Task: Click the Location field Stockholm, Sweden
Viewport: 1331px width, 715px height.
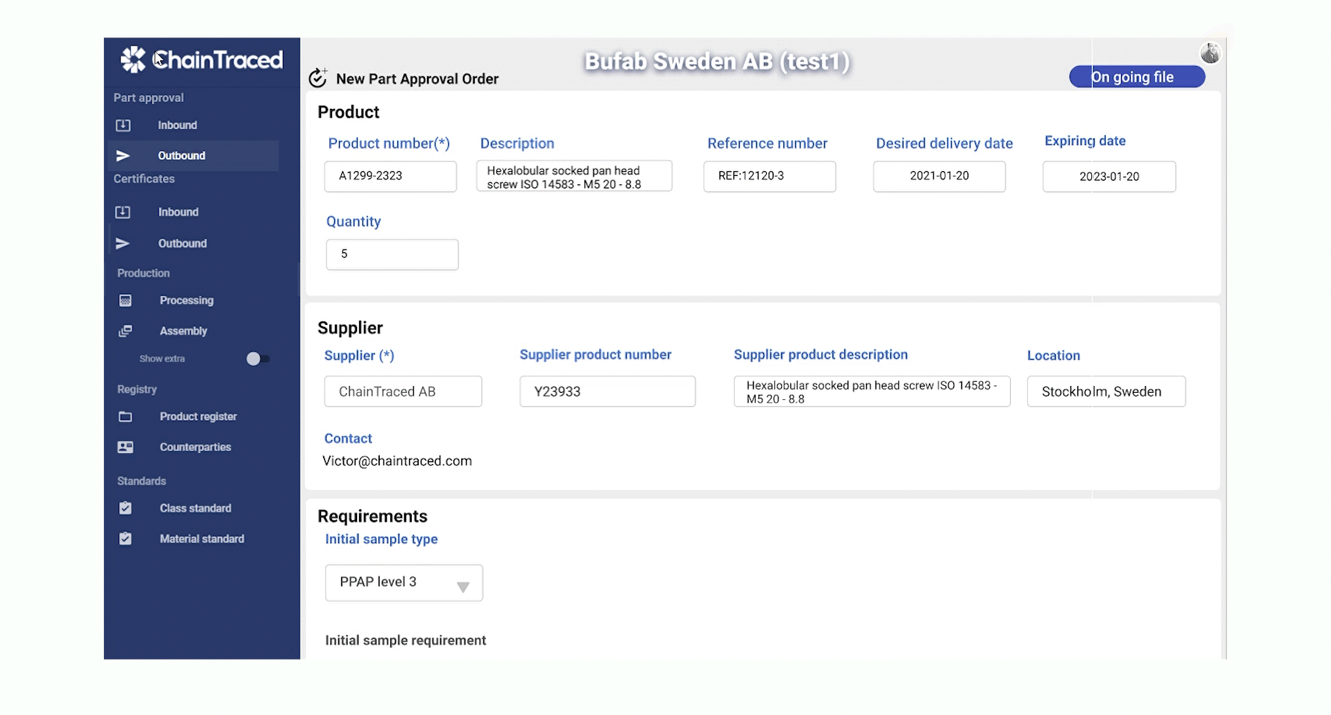Action: (x=1106, y=391)
